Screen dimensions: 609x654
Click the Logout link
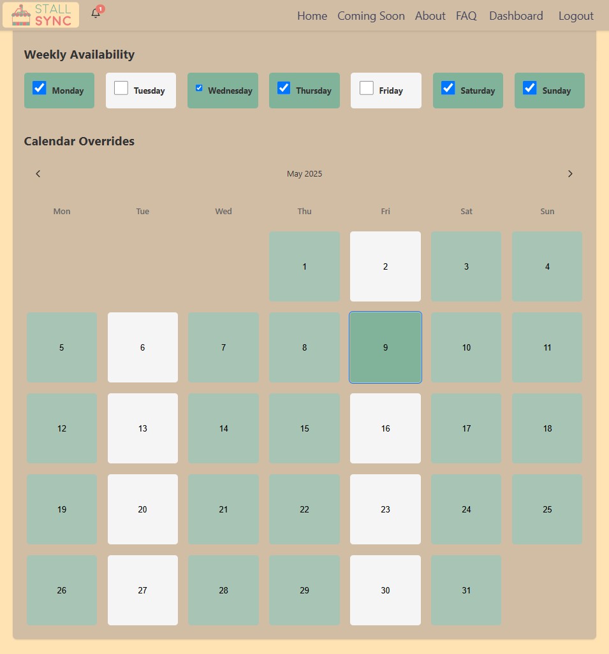(x=576, y=16)
